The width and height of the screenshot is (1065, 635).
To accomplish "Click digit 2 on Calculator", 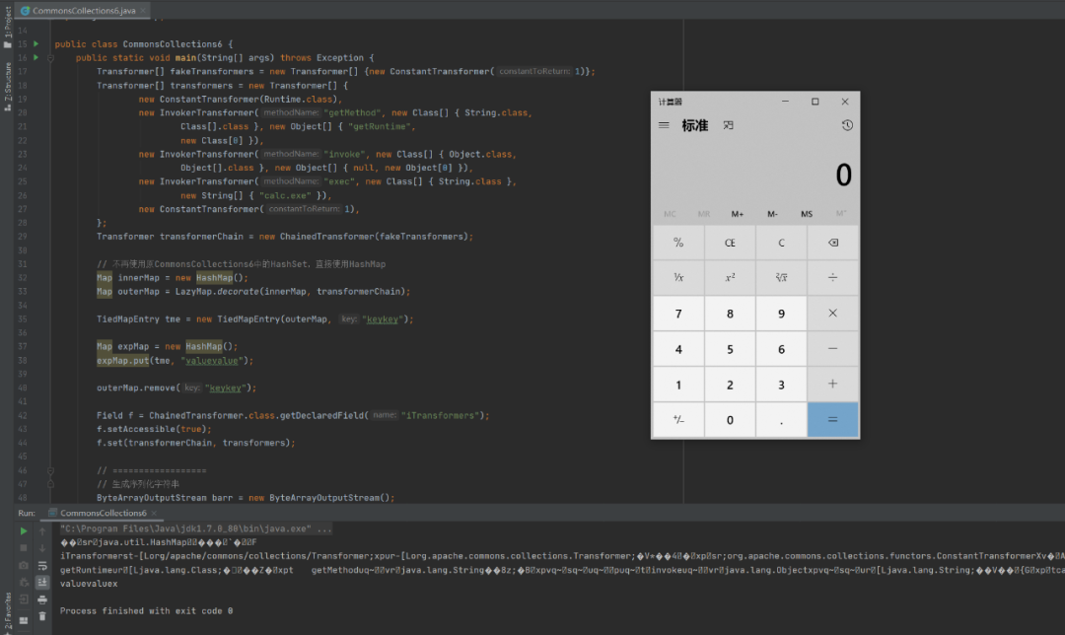I will [730, 385].
